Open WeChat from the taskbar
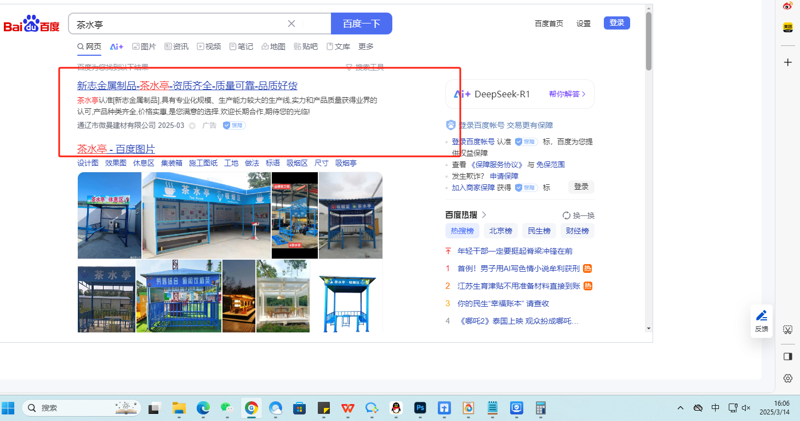 tap(227, 408)
